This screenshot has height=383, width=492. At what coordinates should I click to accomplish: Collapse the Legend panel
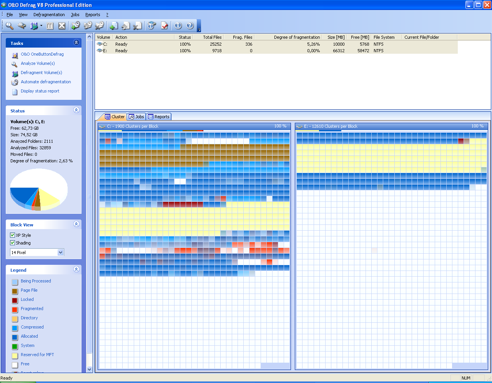click(x=76, y=269)
